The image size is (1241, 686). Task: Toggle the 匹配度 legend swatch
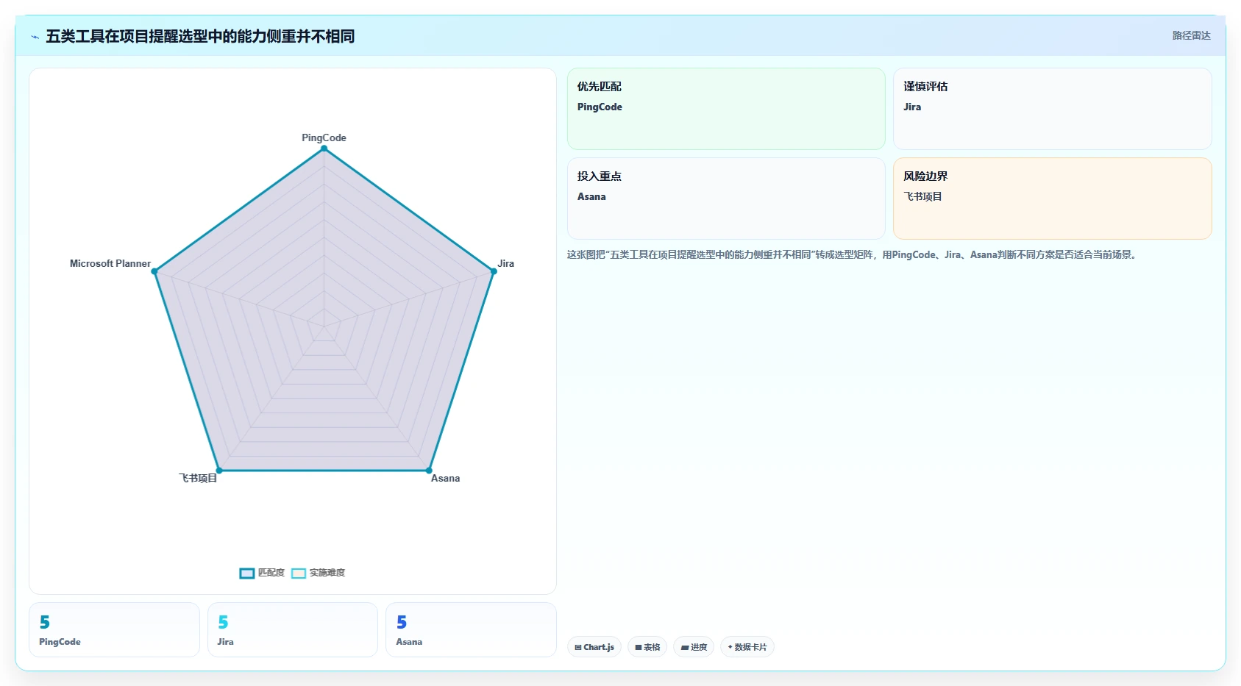click(247, 574)
